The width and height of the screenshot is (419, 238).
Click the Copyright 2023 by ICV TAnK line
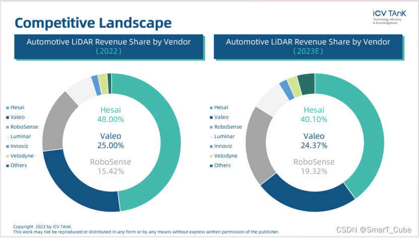[x=43, y=226]
